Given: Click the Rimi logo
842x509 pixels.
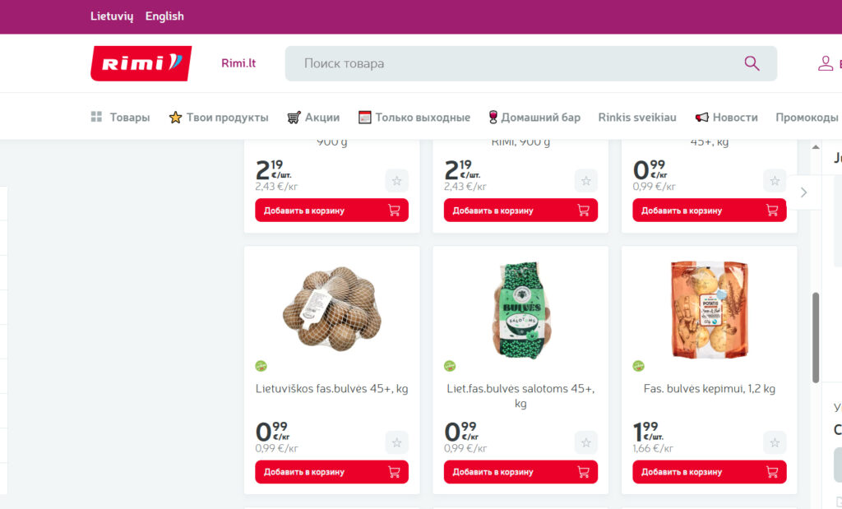Looking at the screenshot, I should [x=141, y=63].
